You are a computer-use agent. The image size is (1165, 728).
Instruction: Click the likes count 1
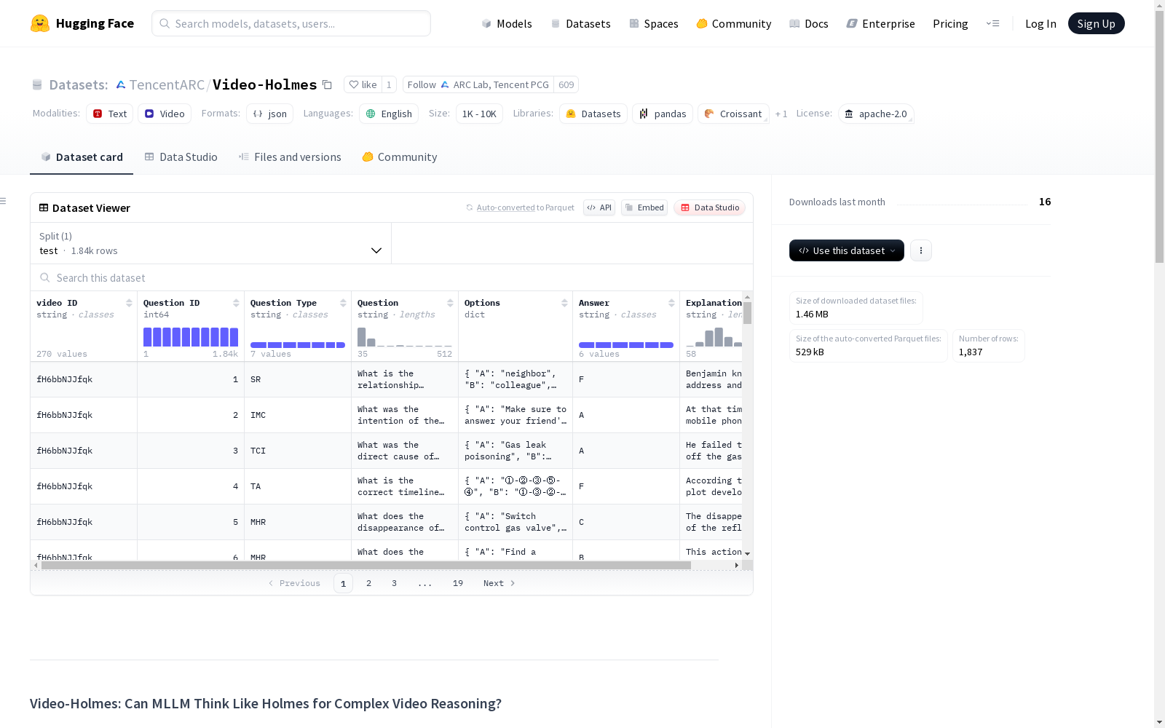click(389, 84)
